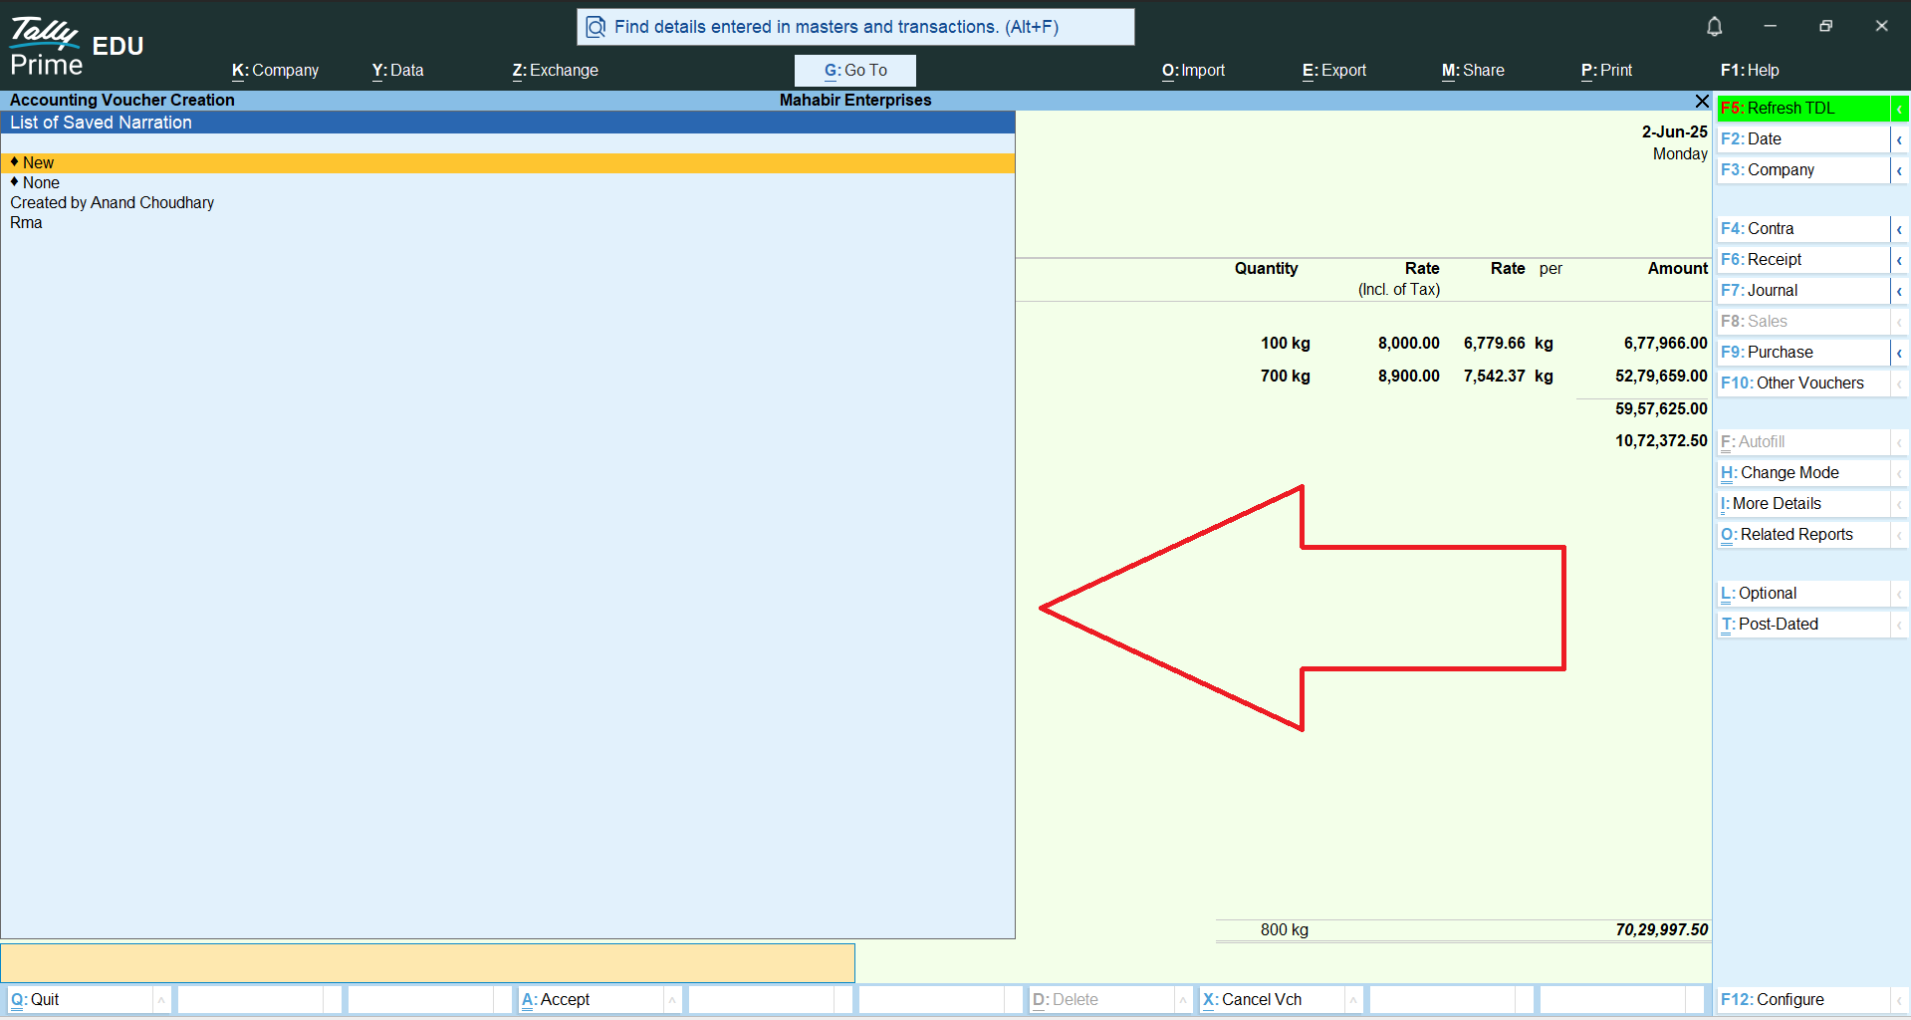Mark voucher as T: Post-Dated
1911x1020 pixels.
pos(1803,624)
